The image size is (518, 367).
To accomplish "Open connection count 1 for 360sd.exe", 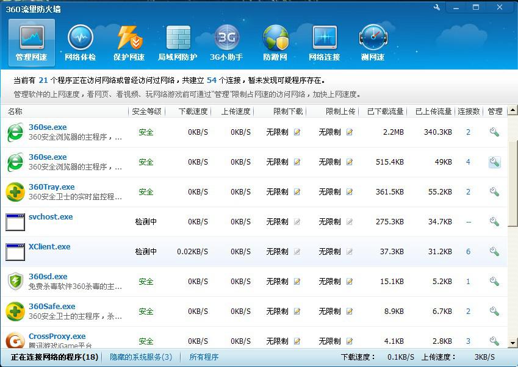I will tap(468, 282).
